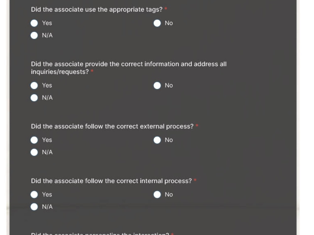
Task: Select No for appropriate tags question
Action: pyautogui.click(x=157, y=23)
